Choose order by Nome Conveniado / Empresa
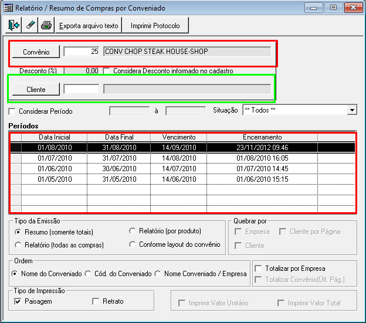The height and width of the screenshot is (323, 366). point(158,274)
